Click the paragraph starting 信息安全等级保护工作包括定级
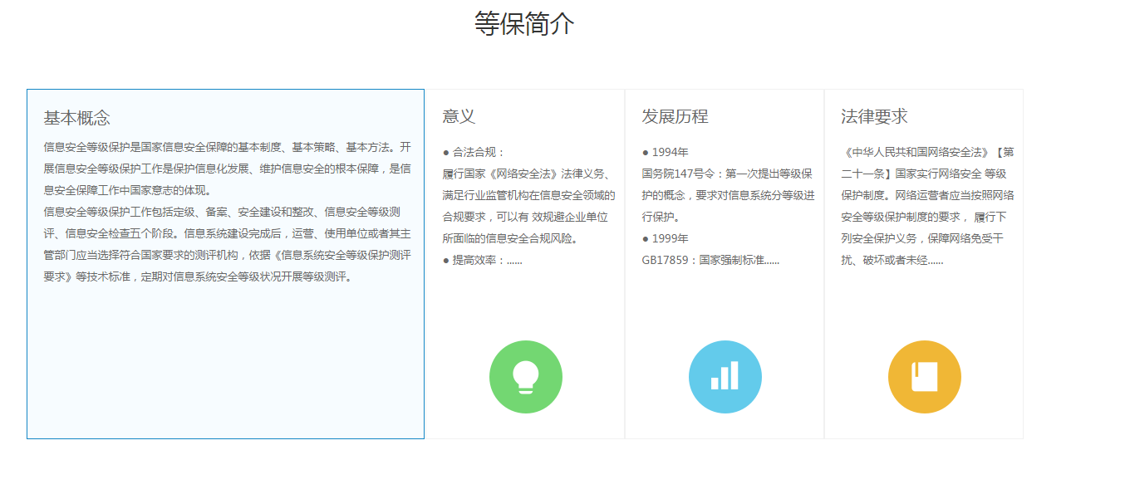Screen dimensions: 1125x499 tap(227, 244)
